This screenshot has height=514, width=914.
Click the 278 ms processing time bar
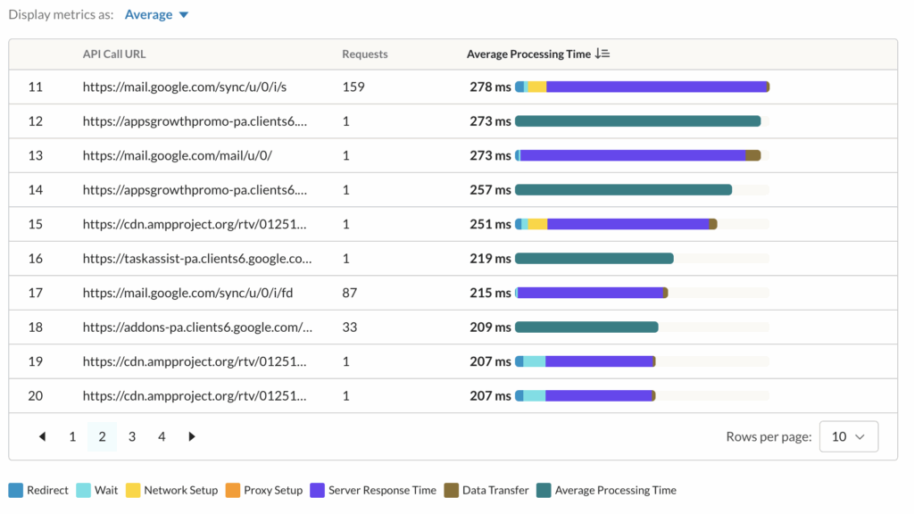coord(642,87)
